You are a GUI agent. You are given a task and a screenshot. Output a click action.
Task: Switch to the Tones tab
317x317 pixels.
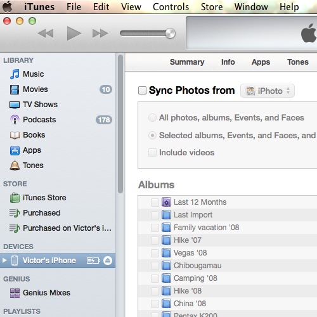[x=298, y=62]
